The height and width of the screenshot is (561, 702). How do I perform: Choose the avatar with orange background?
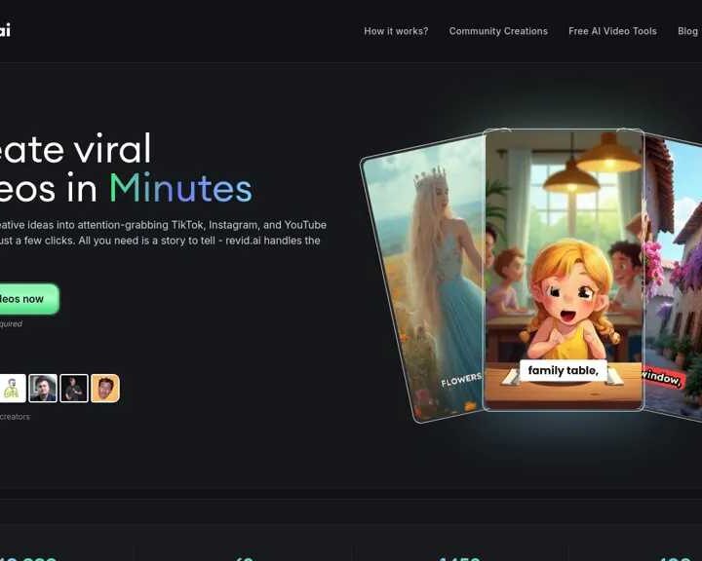coord(105,389)
